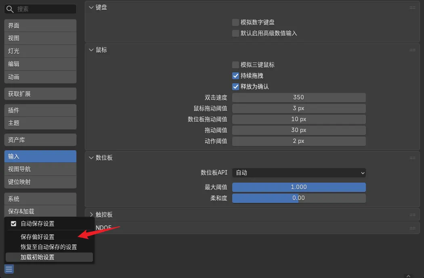The image size is (424, 278).
Task: Select 恢复至自动保存的设置 menu entry
Action: click(49, 247)
